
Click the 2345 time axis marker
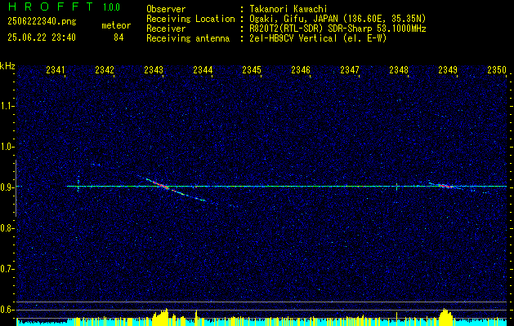pyautogui.click(x=252, y=69)
